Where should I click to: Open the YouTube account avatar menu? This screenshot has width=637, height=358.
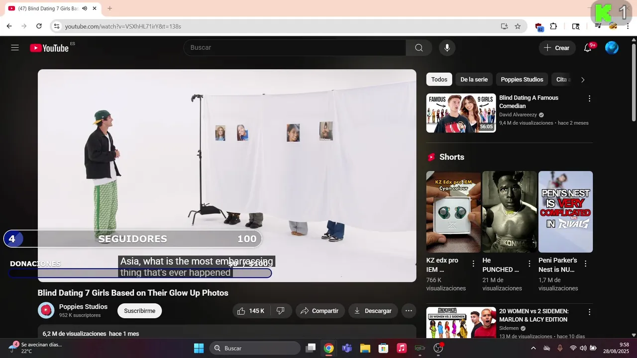(612, 48)
